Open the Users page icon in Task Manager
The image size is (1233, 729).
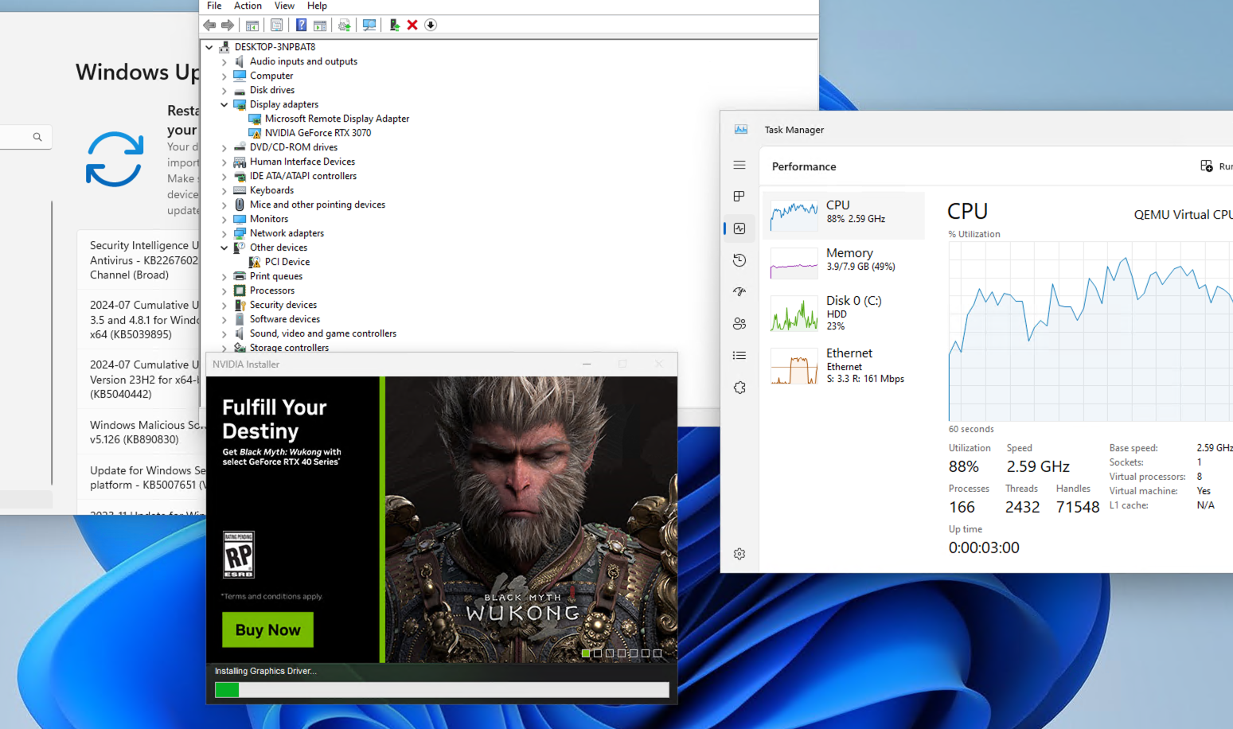[x=739, y=324]
